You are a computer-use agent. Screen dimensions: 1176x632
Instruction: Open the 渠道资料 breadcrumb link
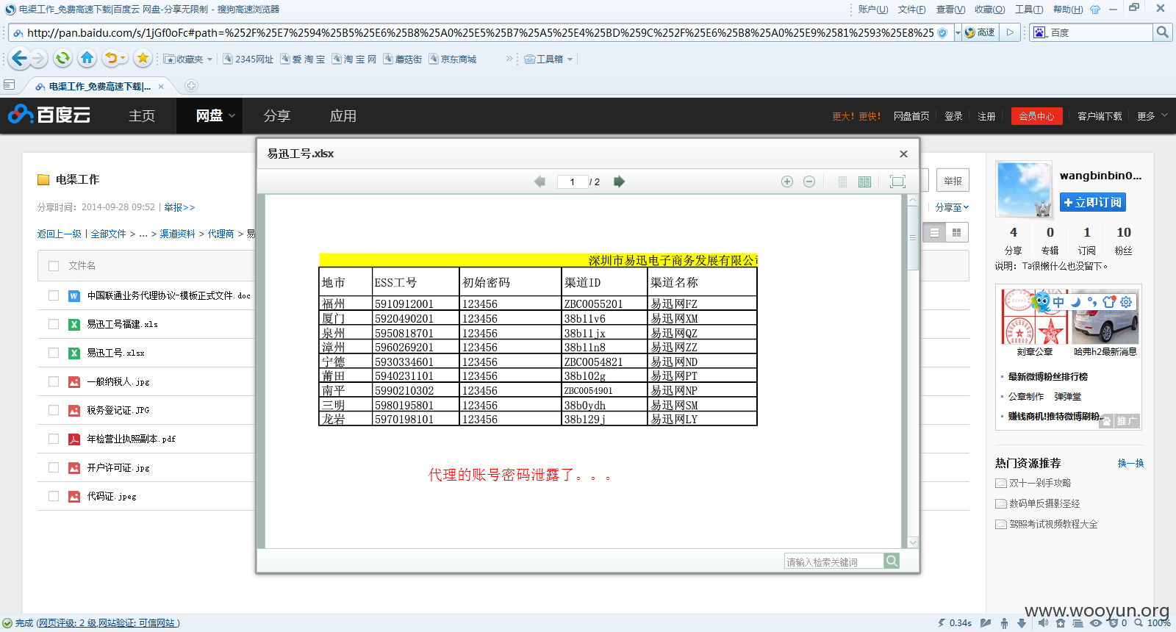(x=178, y=234)
